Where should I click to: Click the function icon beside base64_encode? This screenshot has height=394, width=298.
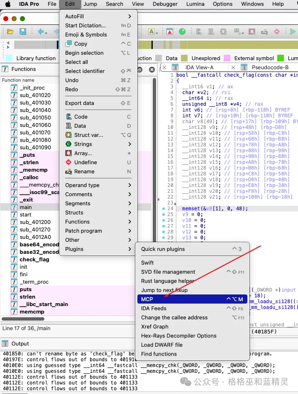(x=14, y=245)
